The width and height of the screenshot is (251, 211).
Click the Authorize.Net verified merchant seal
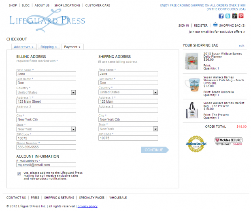196,144
